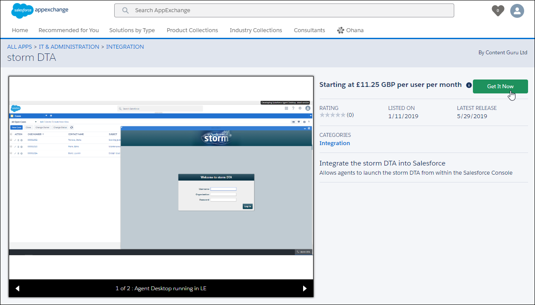Open Product Collections menu

pyautogui.click(x=192, y=30)
